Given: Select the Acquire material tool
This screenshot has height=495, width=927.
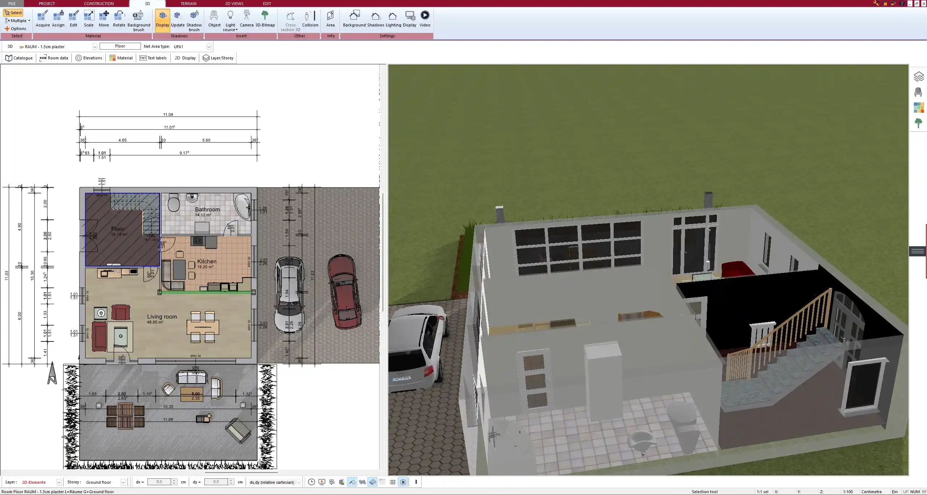Looking at the screenshot, I should click(43, 19).
